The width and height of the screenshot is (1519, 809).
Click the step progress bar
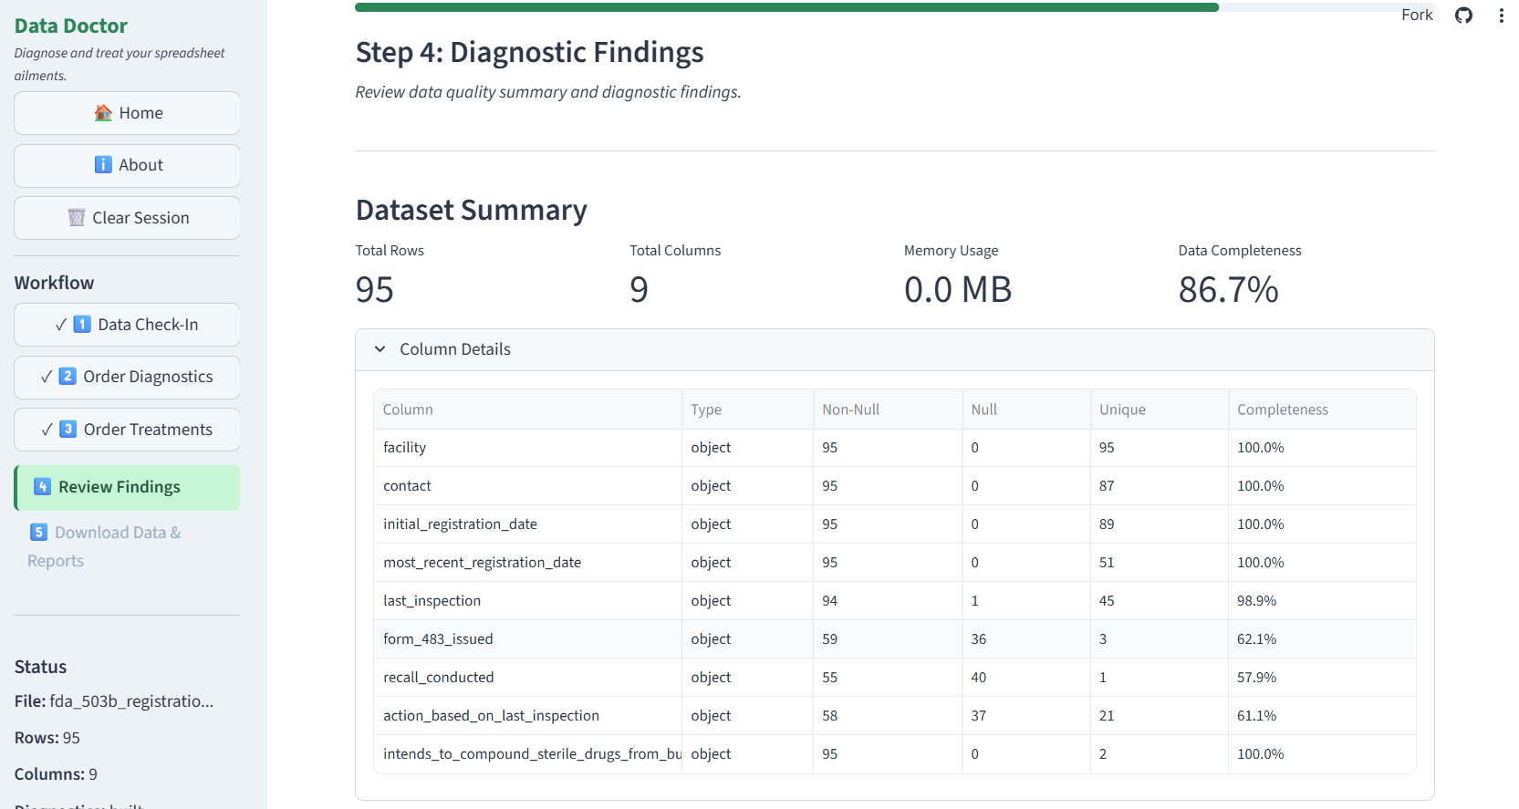[894, 7]
